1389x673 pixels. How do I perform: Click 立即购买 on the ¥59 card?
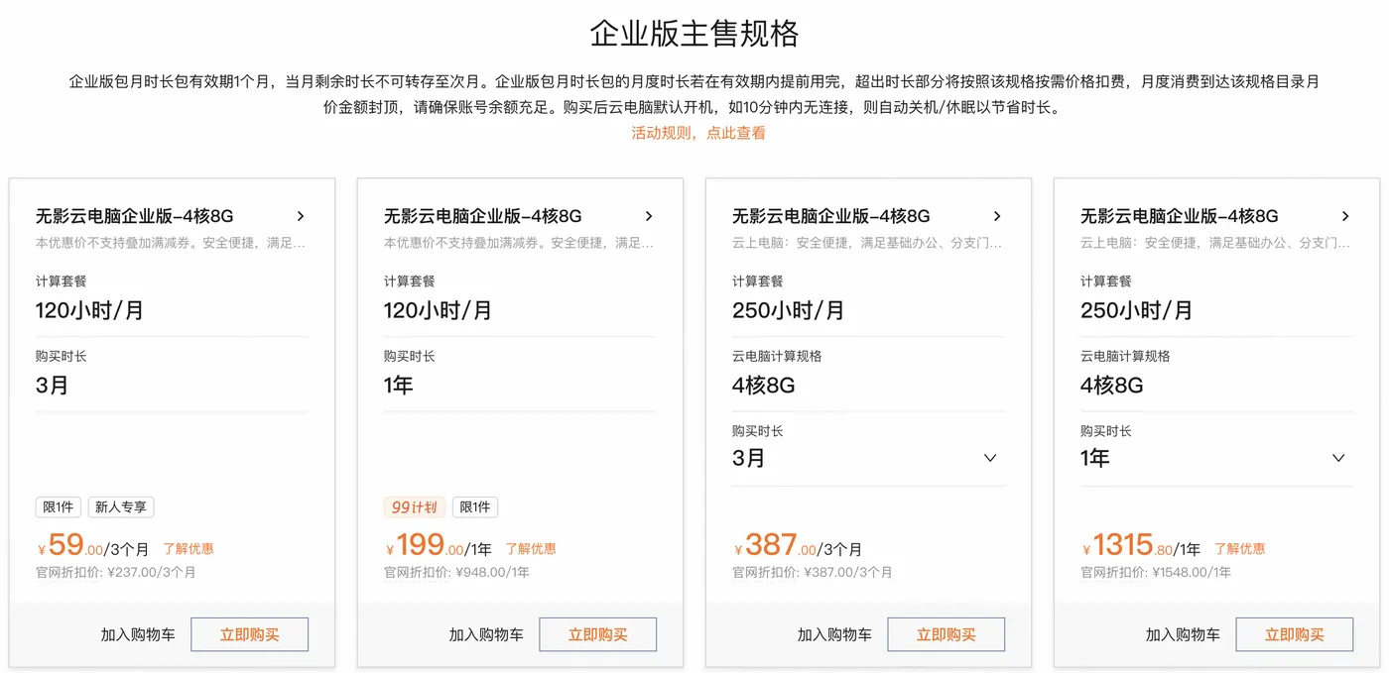[x=250, y=634]
